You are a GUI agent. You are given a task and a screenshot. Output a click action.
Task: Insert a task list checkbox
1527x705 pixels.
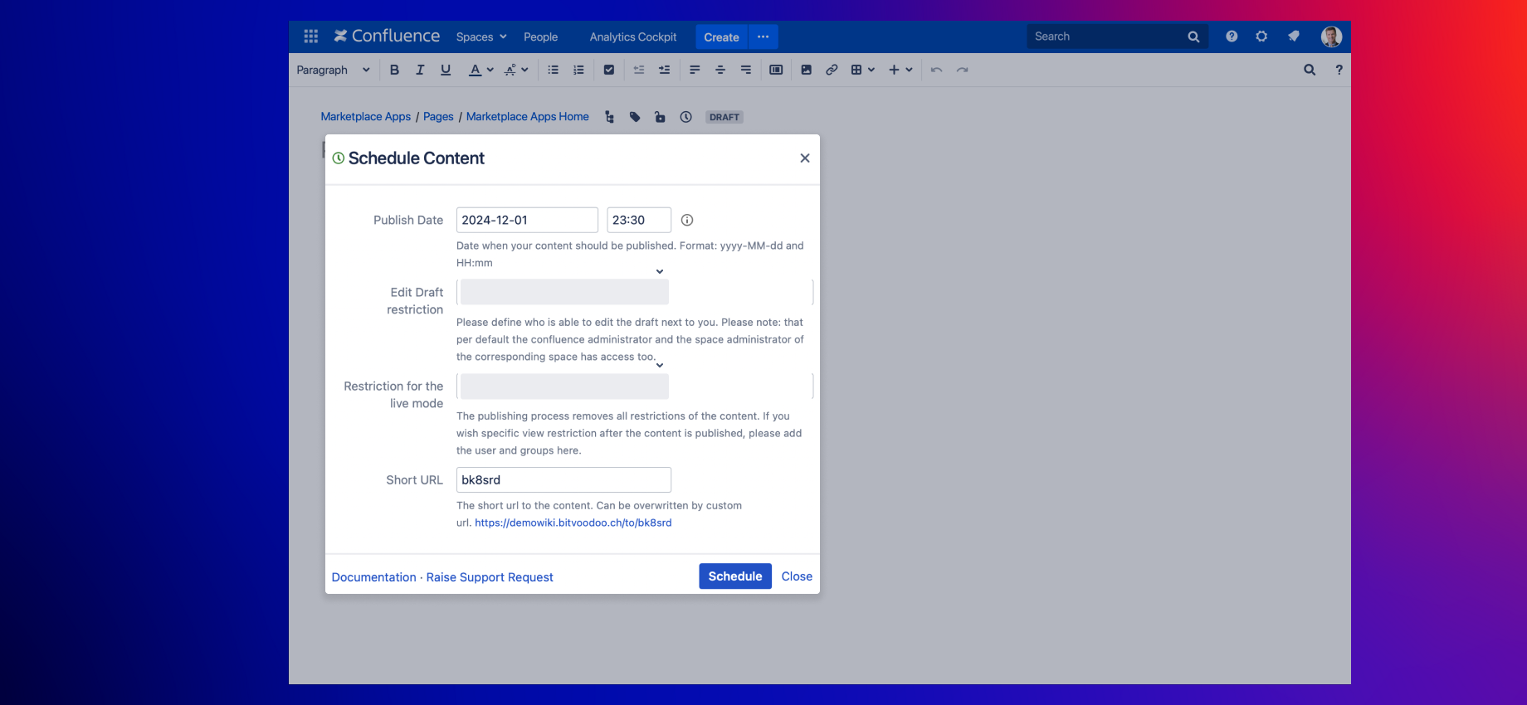[x=609, y=70]
